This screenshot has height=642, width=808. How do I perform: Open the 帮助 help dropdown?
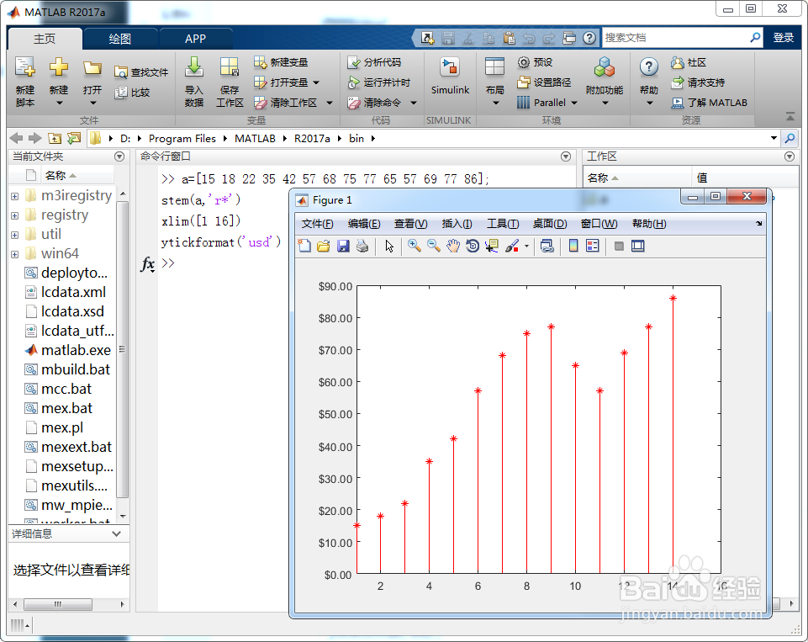coord(649,103)
